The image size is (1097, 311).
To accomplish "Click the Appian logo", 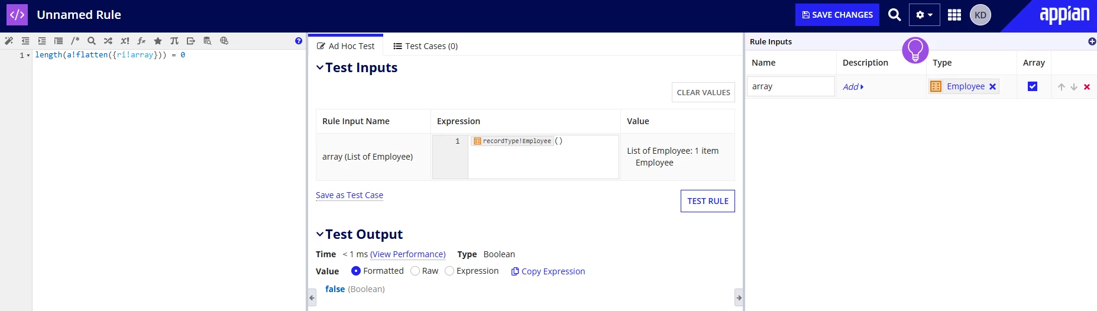I will (x=1064, y=15).
